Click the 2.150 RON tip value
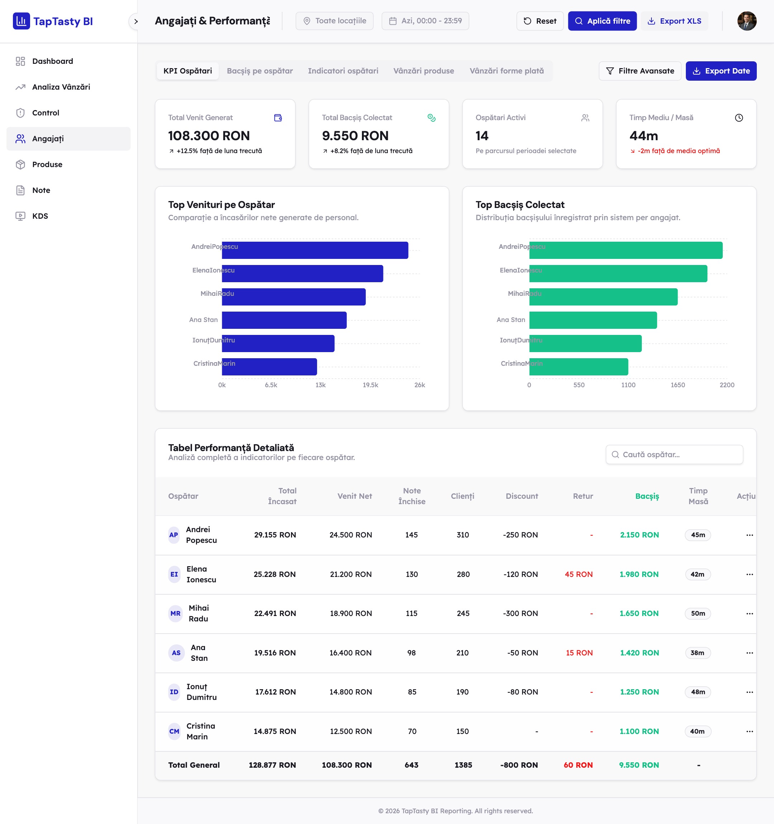The image size is (774, 824). [x=639, y=535]
